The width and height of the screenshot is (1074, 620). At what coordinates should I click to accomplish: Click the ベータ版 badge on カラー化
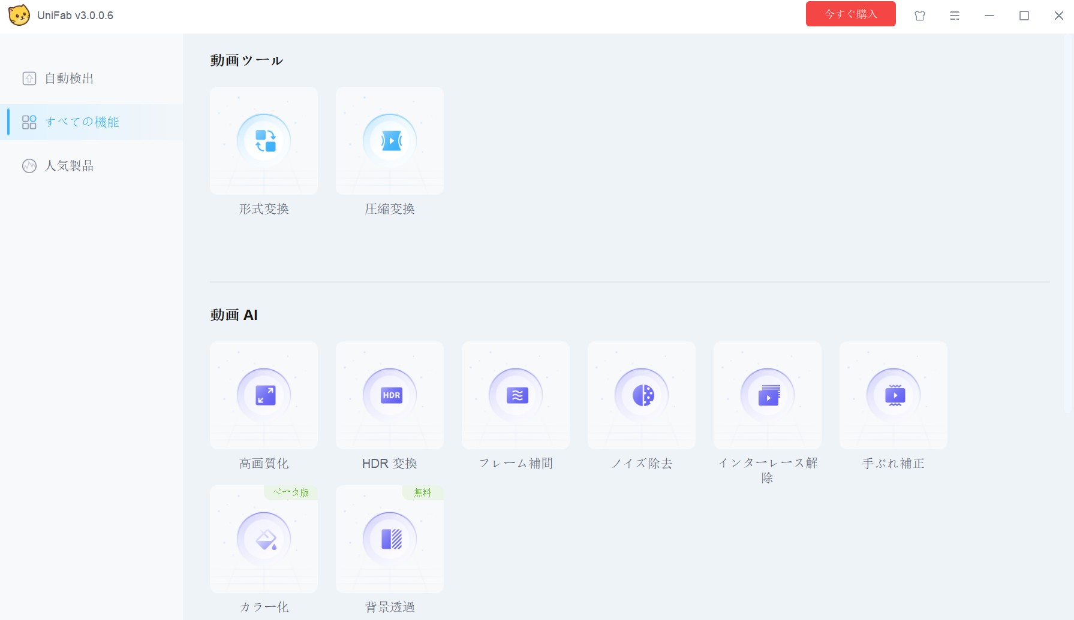[291, 492]
